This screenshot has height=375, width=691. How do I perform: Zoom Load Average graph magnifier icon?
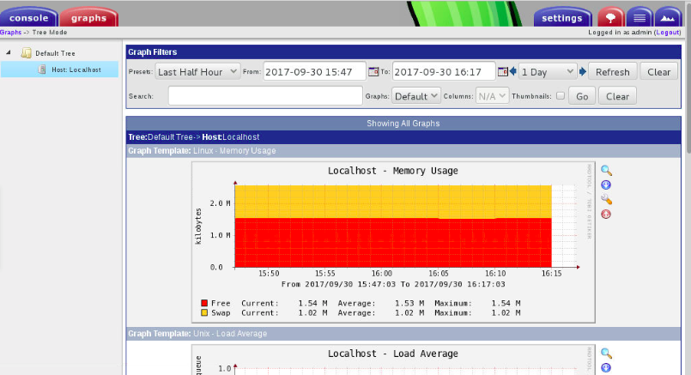(606, 353)
